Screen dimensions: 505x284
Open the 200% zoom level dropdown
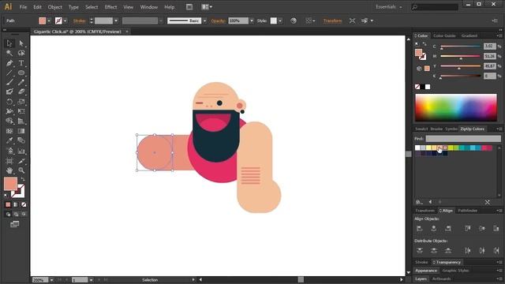click(x=51, y=280)
